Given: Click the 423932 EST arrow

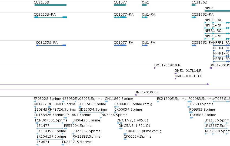Looking at the screenshot, I should coord(63,101).
